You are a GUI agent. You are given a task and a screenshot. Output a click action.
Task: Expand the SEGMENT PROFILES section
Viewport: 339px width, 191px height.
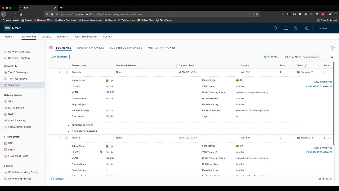tap(68, 125)
